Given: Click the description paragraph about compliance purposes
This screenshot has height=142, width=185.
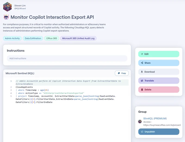Looking at the screenshot, I should point(54,28).
